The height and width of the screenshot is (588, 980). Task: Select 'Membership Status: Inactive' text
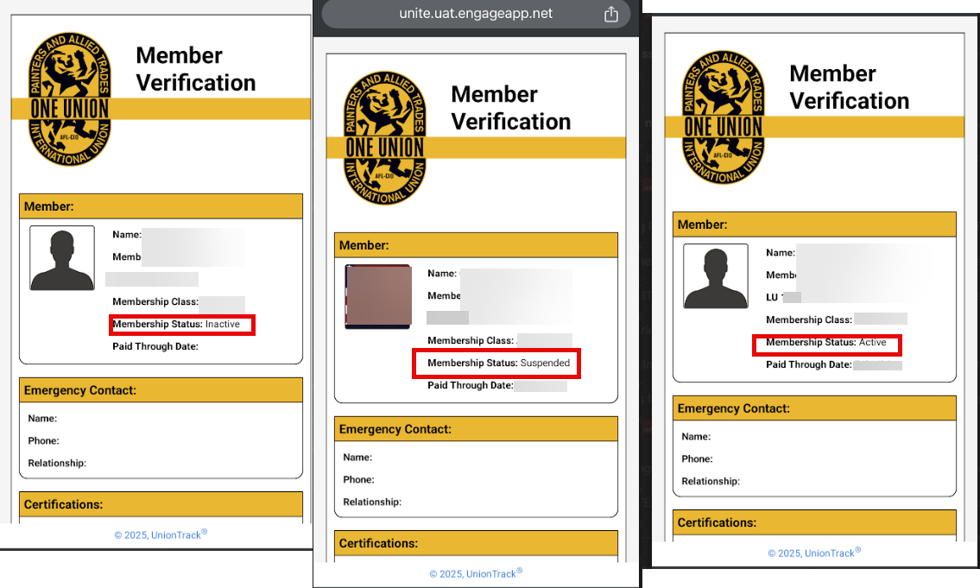[x=176, y=325]
